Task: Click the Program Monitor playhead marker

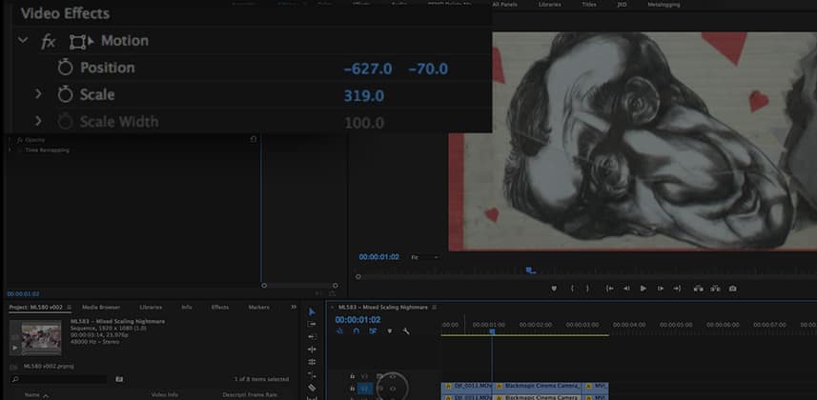Action: coord(530,270)
